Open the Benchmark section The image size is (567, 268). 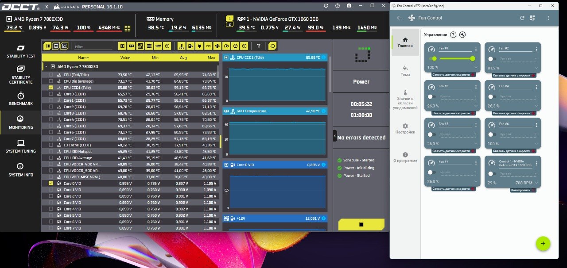pos(21,99)
